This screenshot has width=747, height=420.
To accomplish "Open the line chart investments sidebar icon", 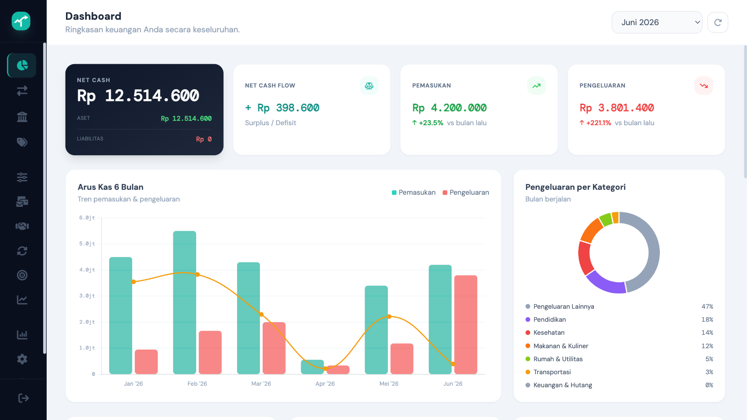I will (22, 300).
